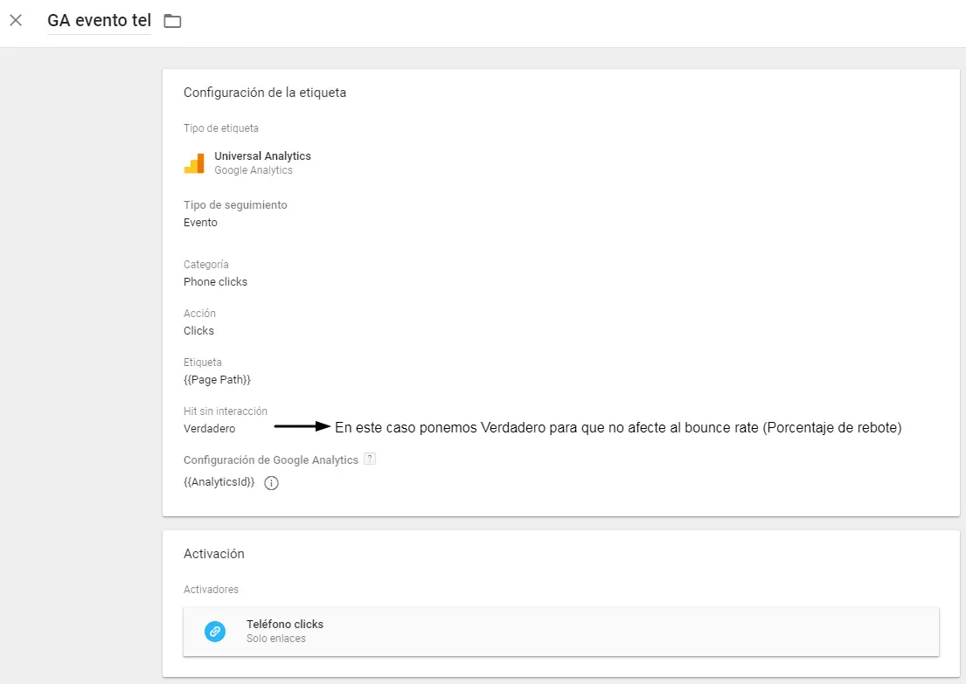Click the Clicks action value
This screenshot has width=966, height=684.
pos(198,331)
